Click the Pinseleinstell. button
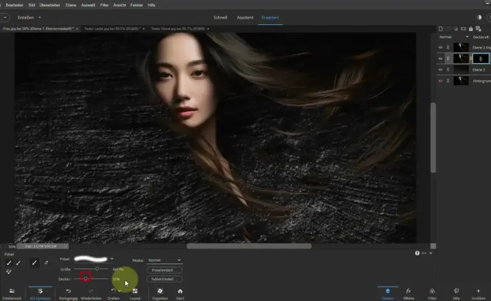Screen dimensions: 491x301 pyautogui.click(x=165, y=270)
